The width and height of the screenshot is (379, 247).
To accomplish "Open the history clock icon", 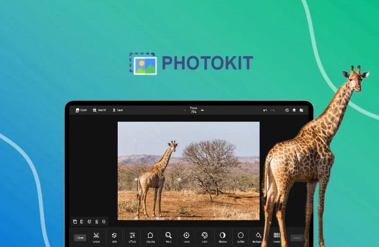I will tap(287, 110).
